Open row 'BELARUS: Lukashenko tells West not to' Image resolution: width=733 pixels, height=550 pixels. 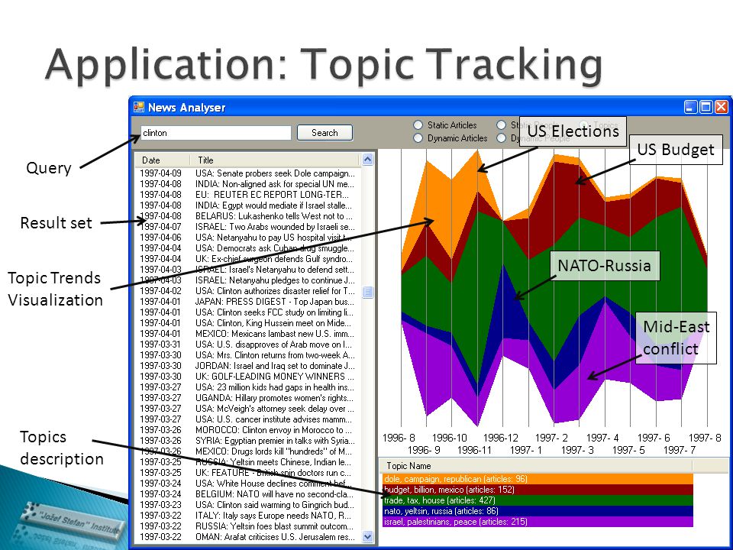(x=247, y=216)
